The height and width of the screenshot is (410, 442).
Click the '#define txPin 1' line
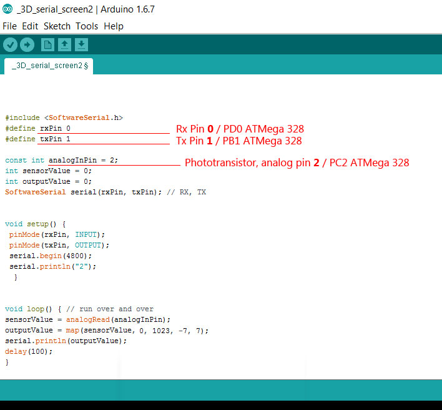coord(38,139)
